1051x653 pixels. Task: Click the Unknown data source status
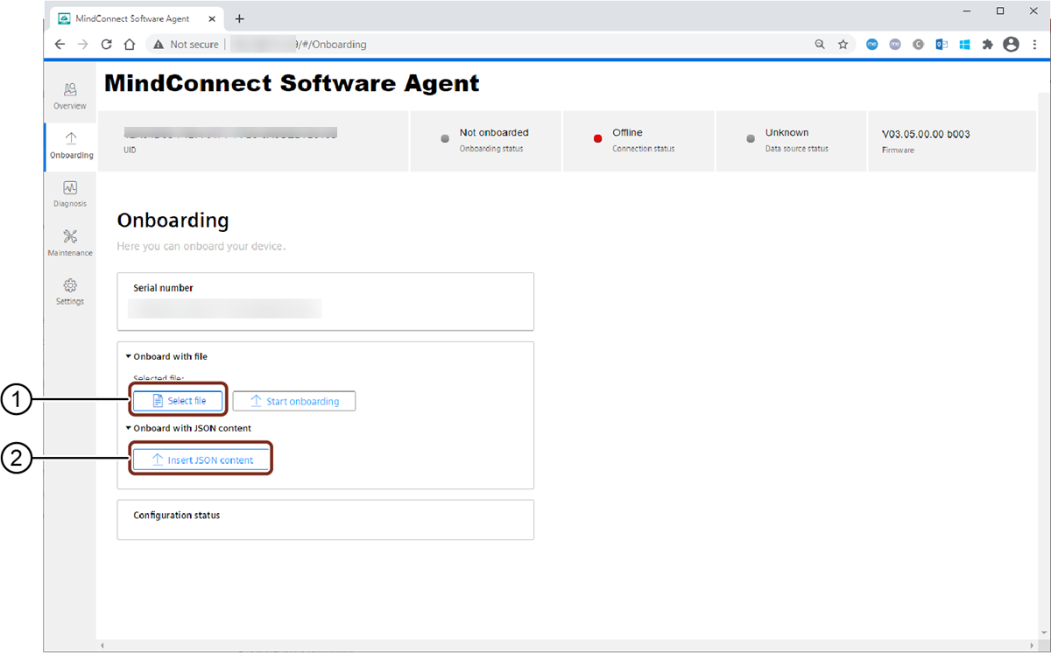pos(786,133)
